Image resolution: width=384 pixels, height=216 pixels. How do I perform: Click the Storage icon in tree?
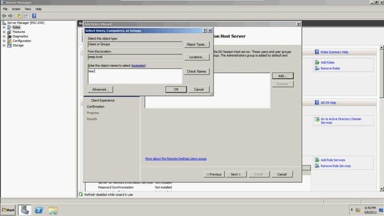[9, 46]
